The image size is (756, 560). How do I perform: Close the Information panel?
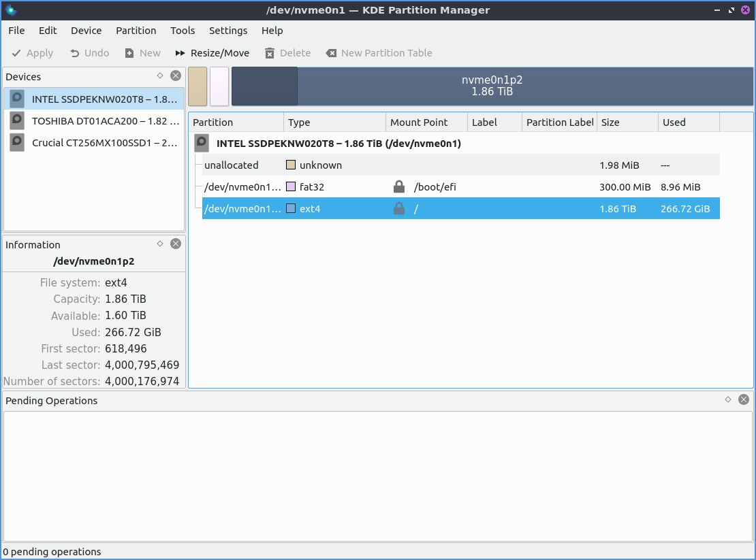click(176, 244)
